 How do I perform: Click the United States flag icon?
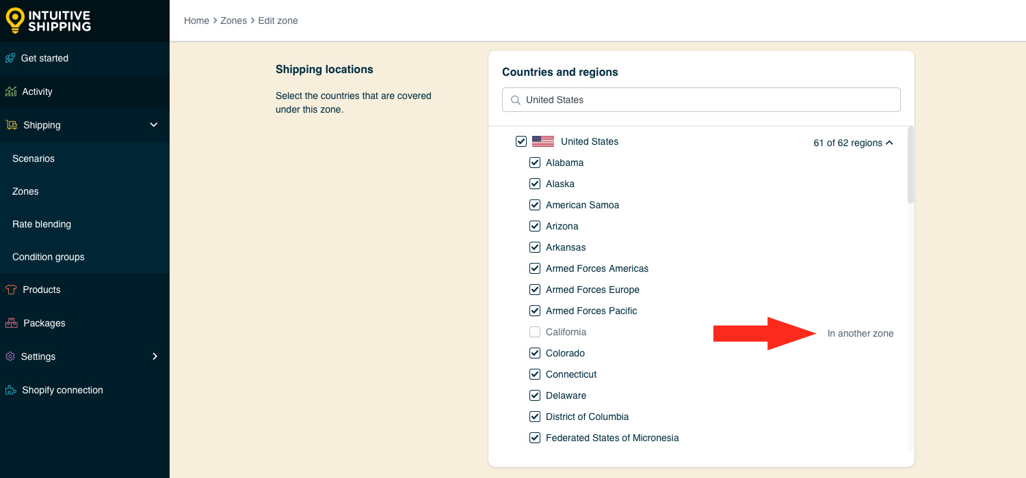pyautogui.click(x=543, y=141)
